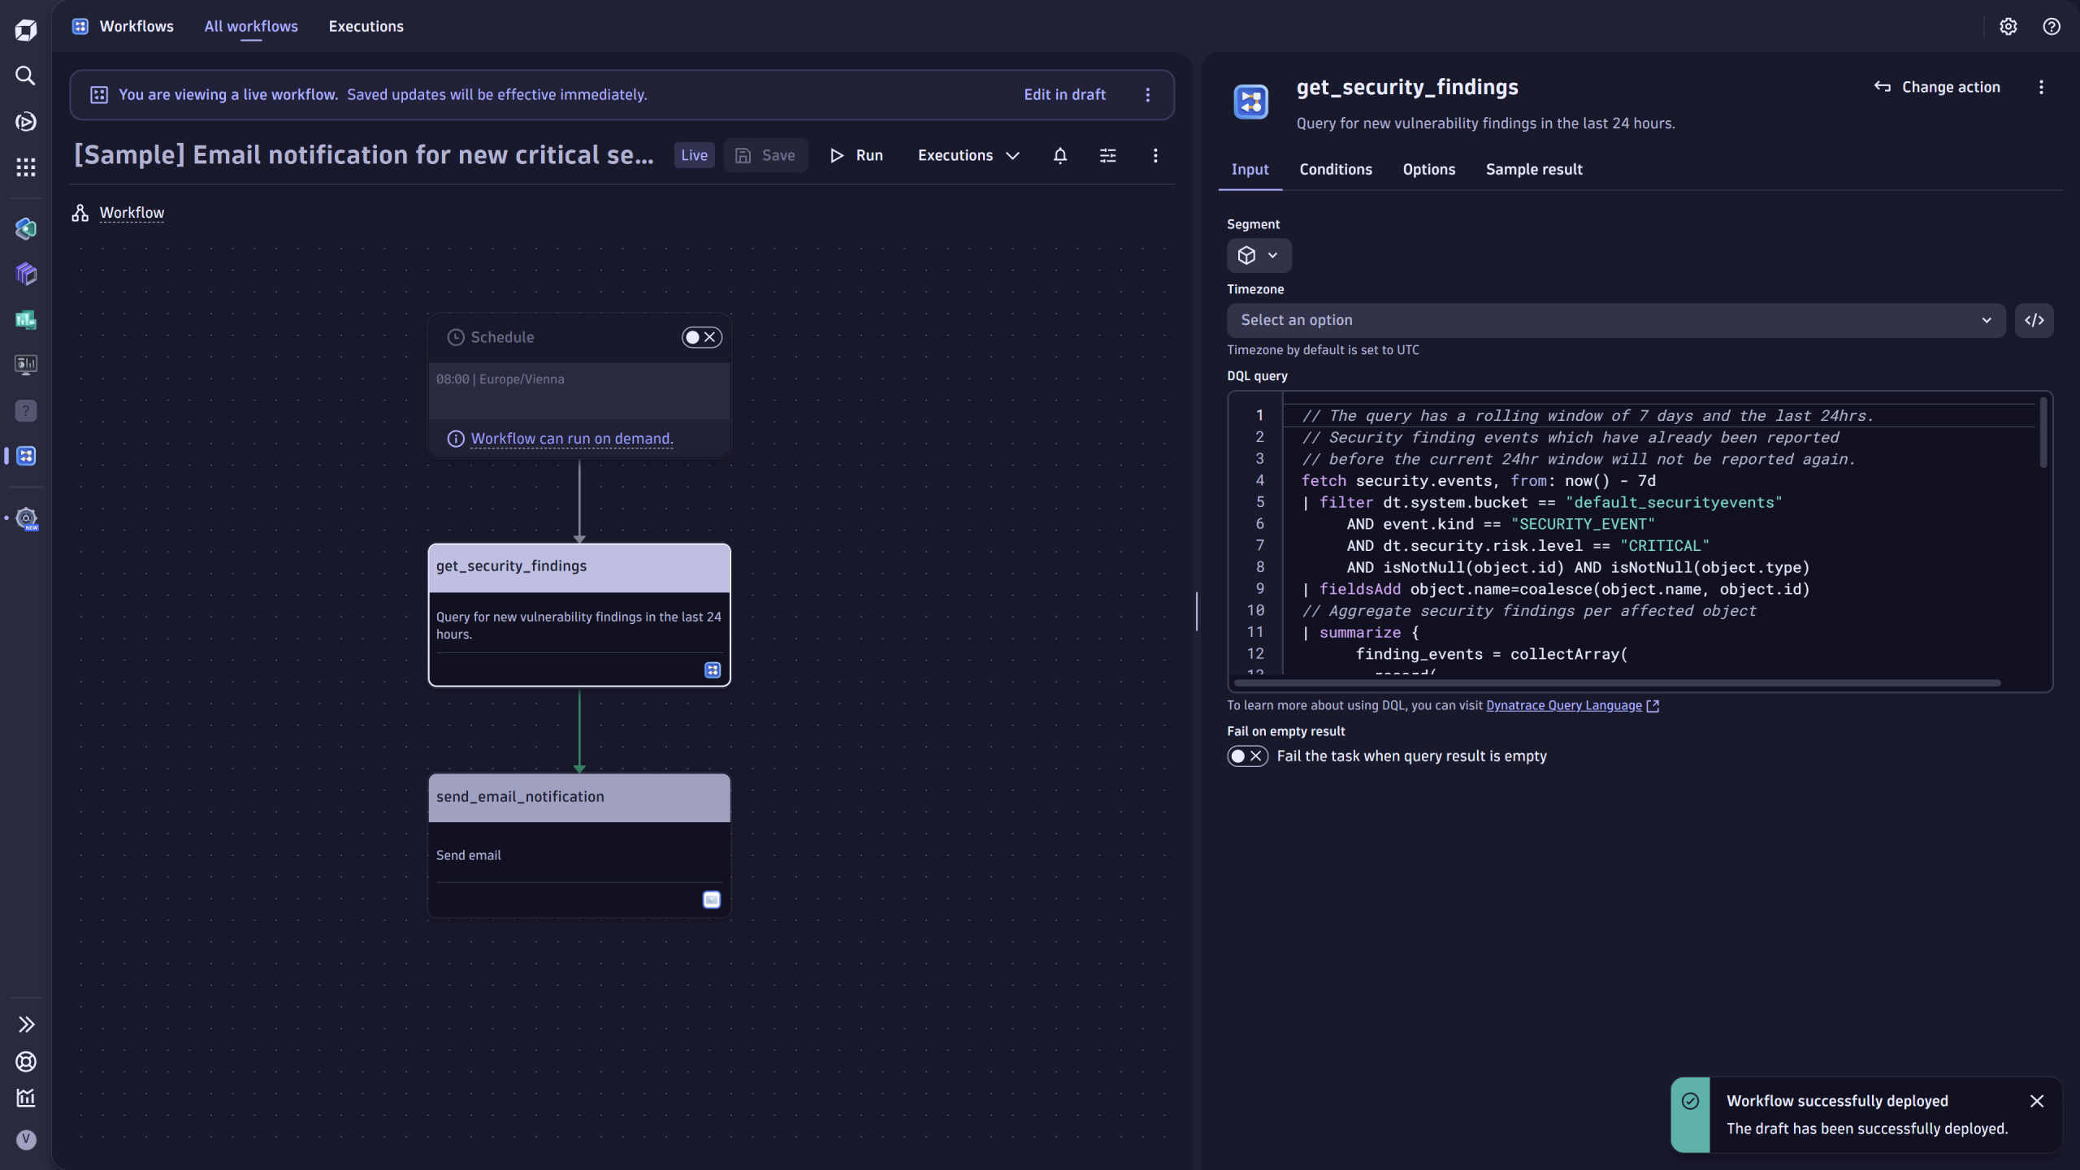Screen dimensions: 2080x1170
Task: Open the help question mark in top right
Action: 2052,27
